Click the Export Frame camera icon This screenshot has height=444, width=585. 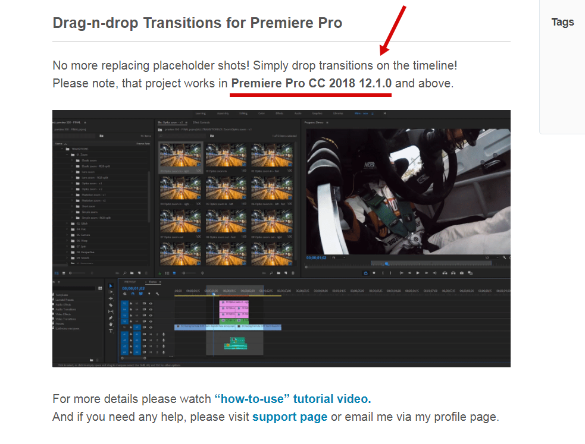point(462,273)
